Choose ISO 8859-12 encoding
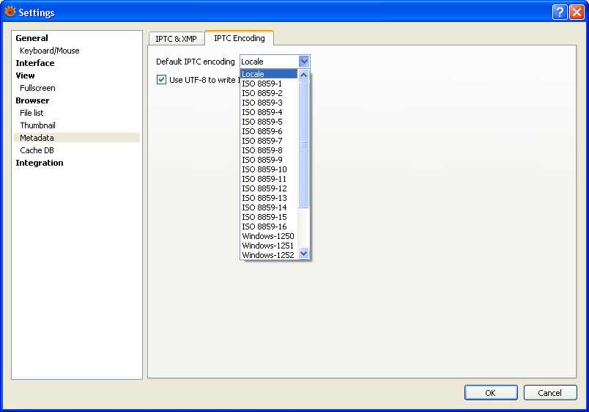The image size is (589, 412). click(269, 188)
